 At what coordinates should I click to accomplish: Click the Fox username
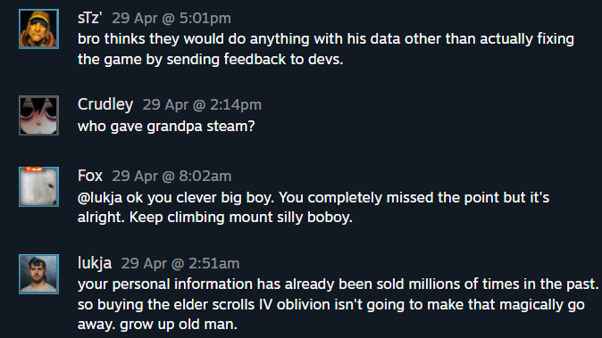[x=90, y=176]
